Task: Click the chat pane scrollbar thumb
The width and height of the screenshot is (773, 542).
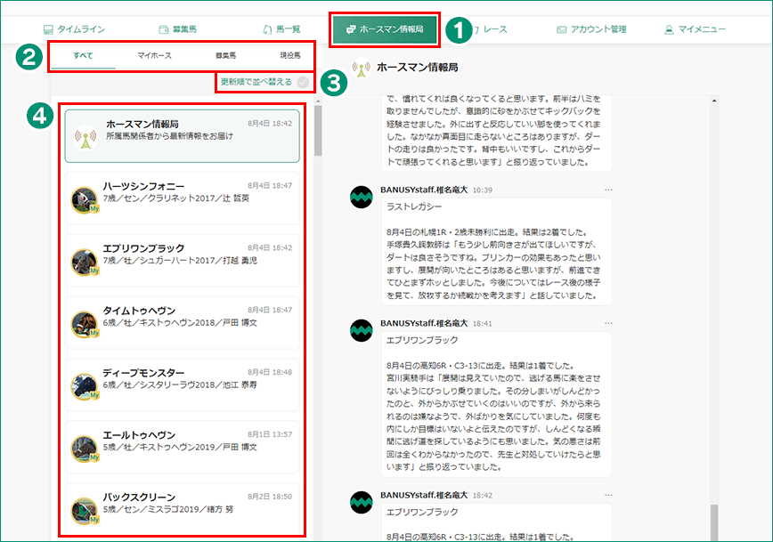Action: point(714,522)
